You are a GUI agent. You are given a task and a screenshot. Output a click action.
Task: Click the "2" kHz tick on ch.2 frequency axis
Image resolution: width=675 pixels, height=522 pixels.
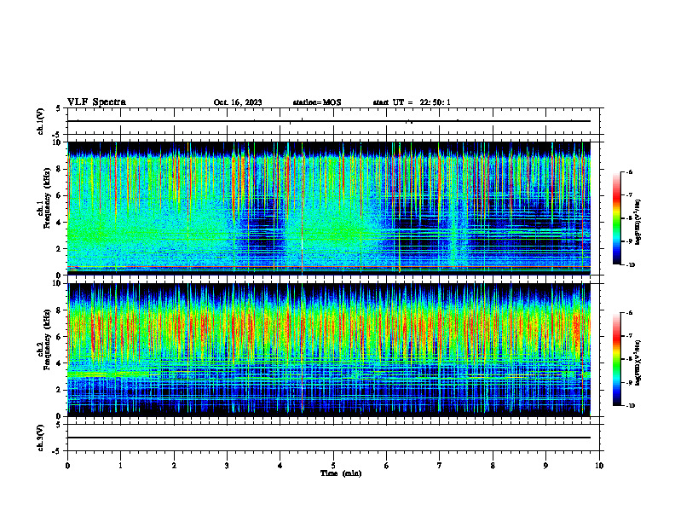(x=60, y=390)
